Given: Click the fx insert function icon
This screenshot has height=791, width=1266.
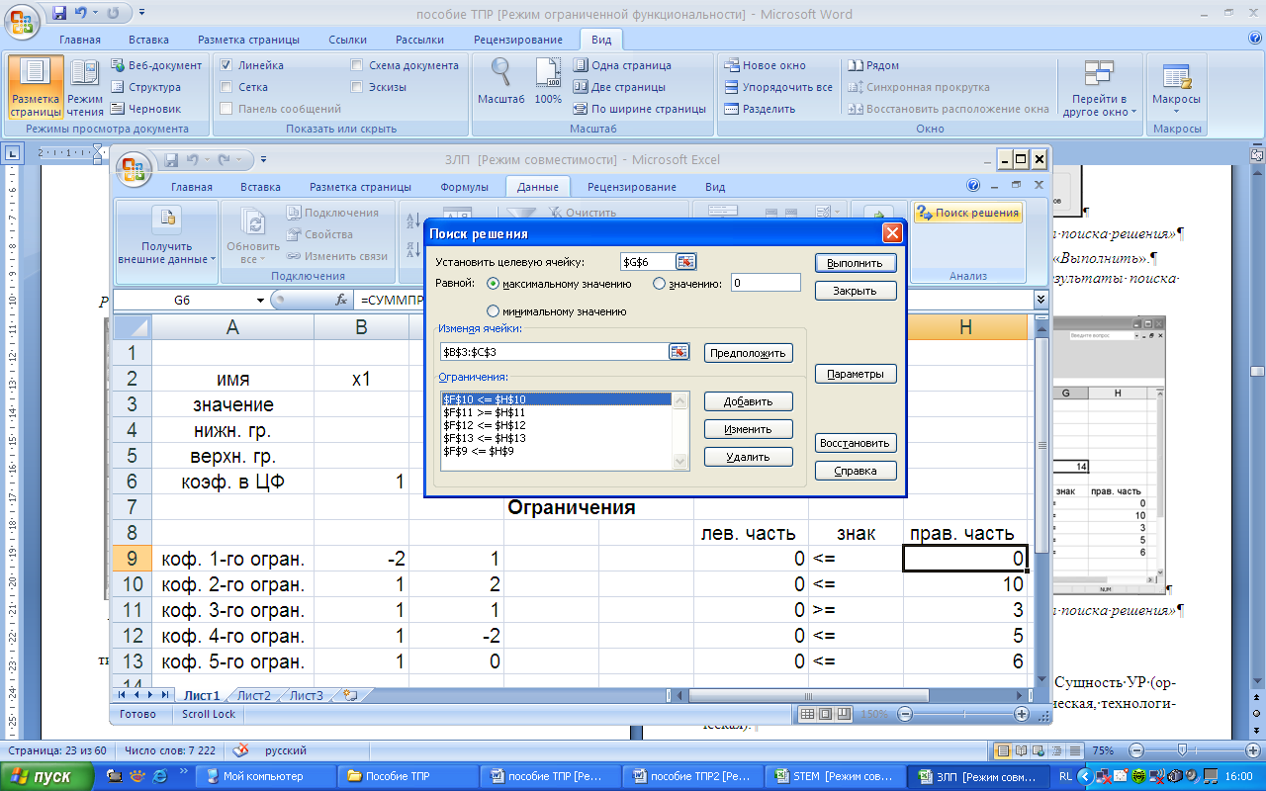Looking at the screenshot, I should [341, 299].
